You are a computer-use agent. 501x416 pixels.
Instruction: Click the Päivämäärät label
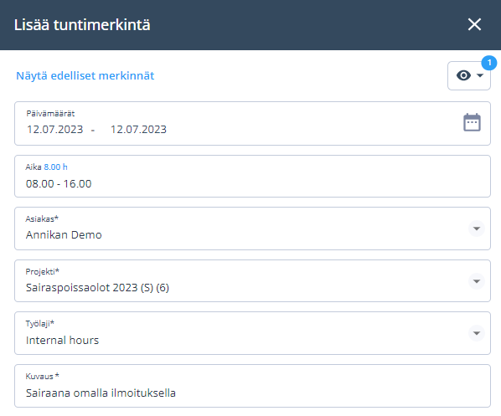(x=50, y=114)
